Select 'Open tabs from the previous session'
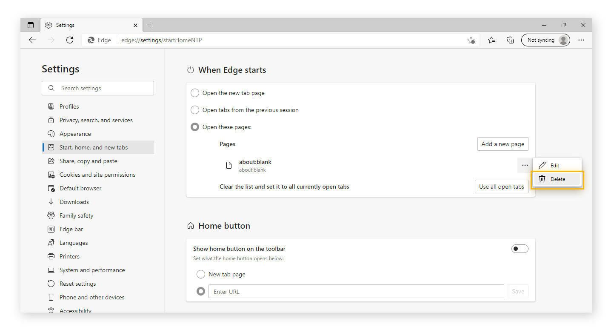This screenshot has width=614, height=333. click(194, 109)
